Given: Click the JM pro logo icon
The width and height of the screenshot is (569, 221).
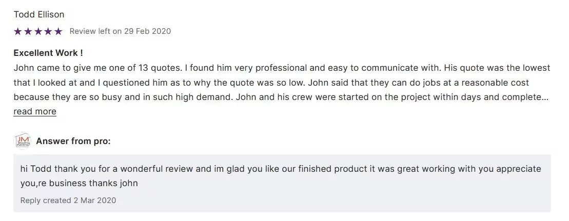Looking at the screenshot, I should point(23,141).
